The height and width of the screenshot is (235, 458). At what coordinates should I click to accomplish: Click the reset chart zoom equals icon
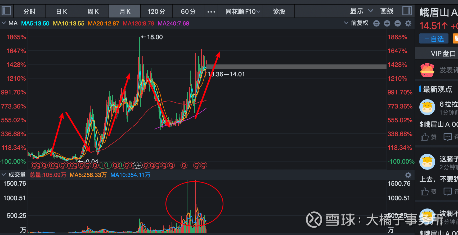[376, 24]
